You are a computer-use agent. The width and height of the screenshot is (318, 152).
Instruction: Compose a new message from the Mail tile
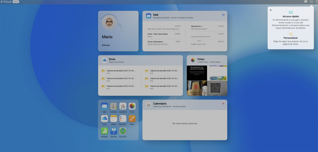223,15
